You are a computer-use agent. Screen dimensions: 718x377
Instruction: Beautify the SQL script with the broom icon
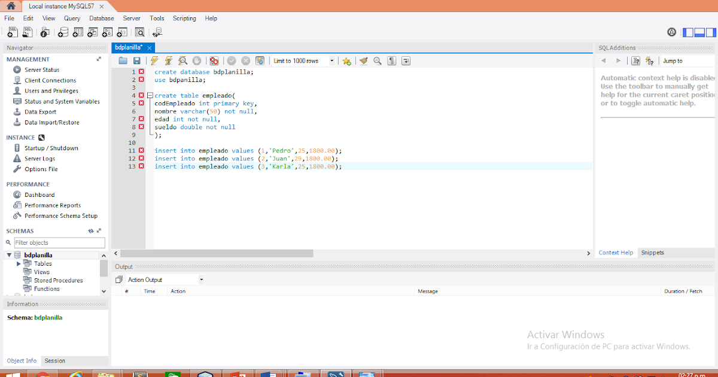pos(362,60)
